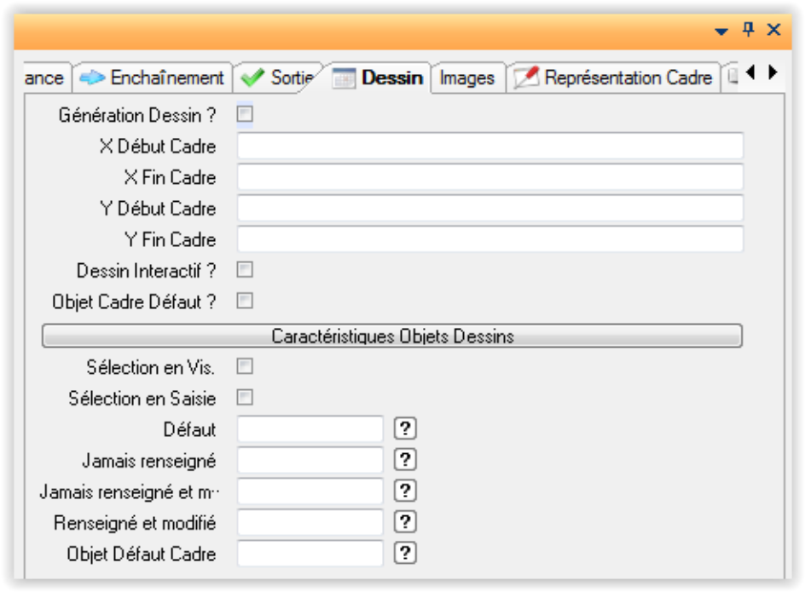Enable the Sélection en Saisie checkbox
This screenshot has height=592, width=805.
coord(245,398)
